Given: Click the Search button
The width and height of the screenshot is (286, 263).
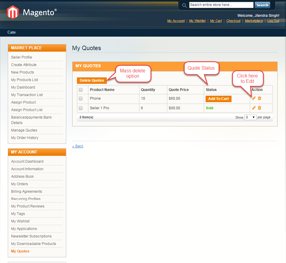Looking at the screenshot, I should click(262, 5).
